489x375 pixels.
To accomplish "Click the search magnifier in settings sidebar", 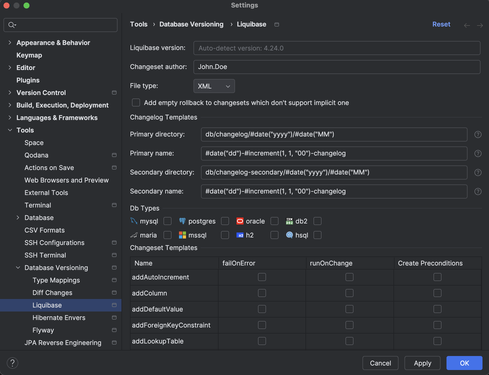I will point(11,25).
